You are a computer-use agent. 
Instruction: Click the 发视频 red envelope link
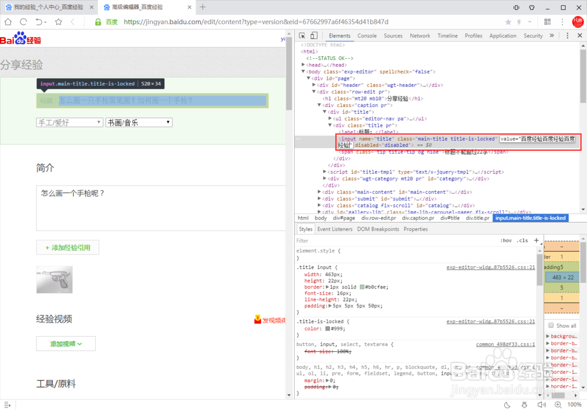(270, 320)
